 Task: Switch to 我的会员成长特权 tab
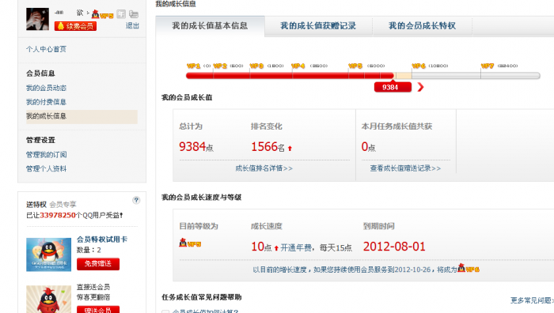click(422, 26)
